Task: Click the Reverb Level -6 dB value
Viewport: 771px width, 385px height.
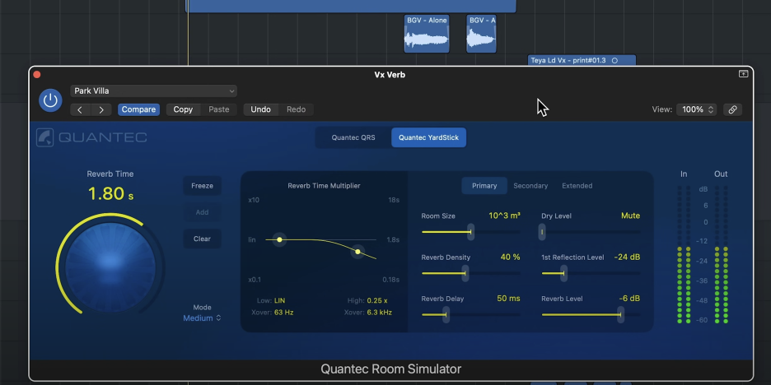Action: click(629, 298)
